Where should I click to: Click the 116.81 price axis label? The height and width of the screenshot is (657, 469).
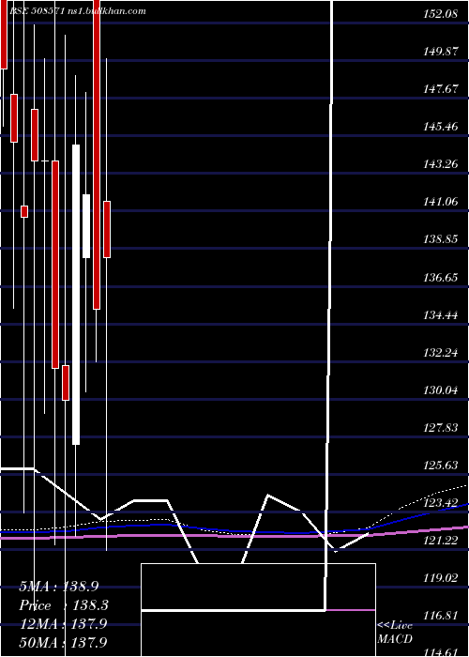point(440,616)
